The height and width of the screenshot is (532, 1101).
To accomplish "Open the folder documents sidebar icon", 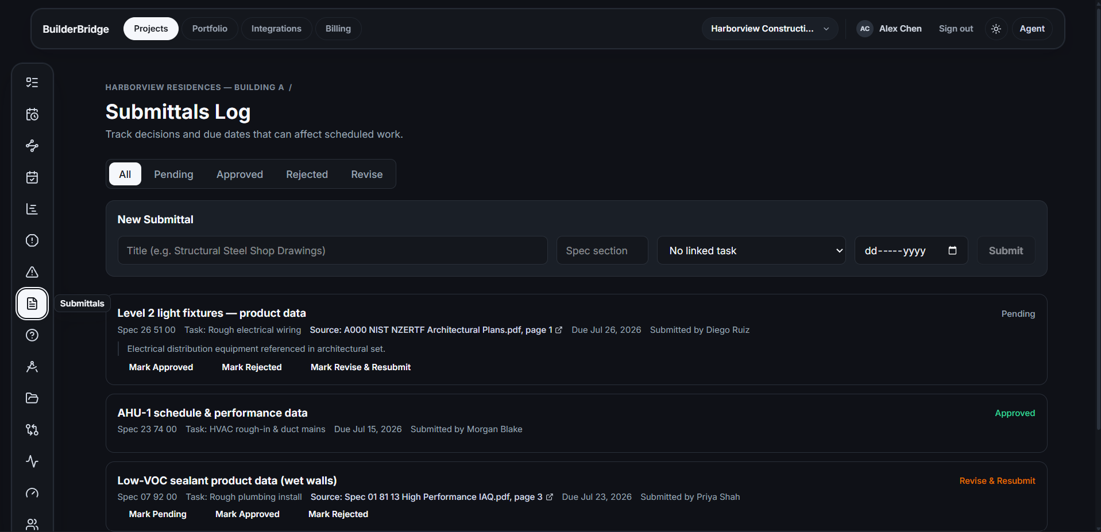I will click(x=32, y=398).
